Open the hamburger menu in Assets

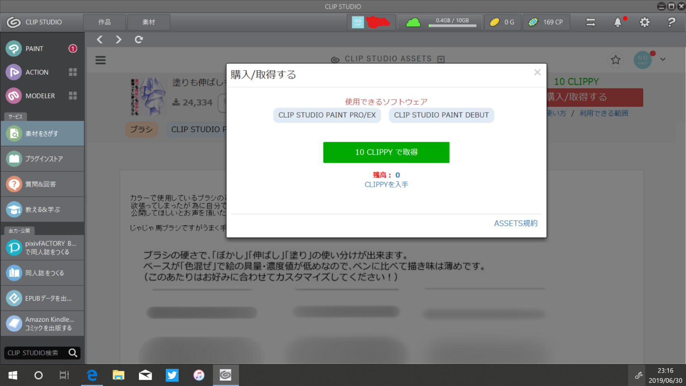pos(100,60)
